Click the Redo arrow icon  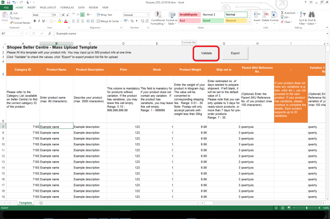[x=21, y=2]
